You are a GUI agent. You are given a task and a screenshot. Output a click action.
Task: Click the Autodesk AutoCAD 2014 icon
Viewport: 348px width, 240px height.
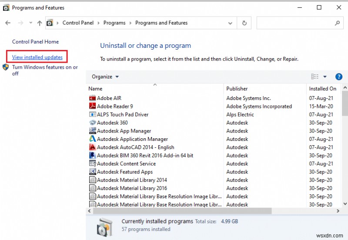tap(92, 147)
